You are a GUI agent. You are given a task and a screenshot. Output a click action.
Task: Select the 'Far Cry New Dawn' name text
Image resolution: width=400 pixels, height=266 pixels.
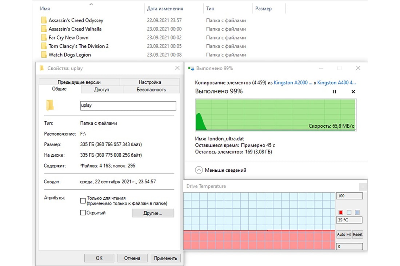(x=68, y=37)
